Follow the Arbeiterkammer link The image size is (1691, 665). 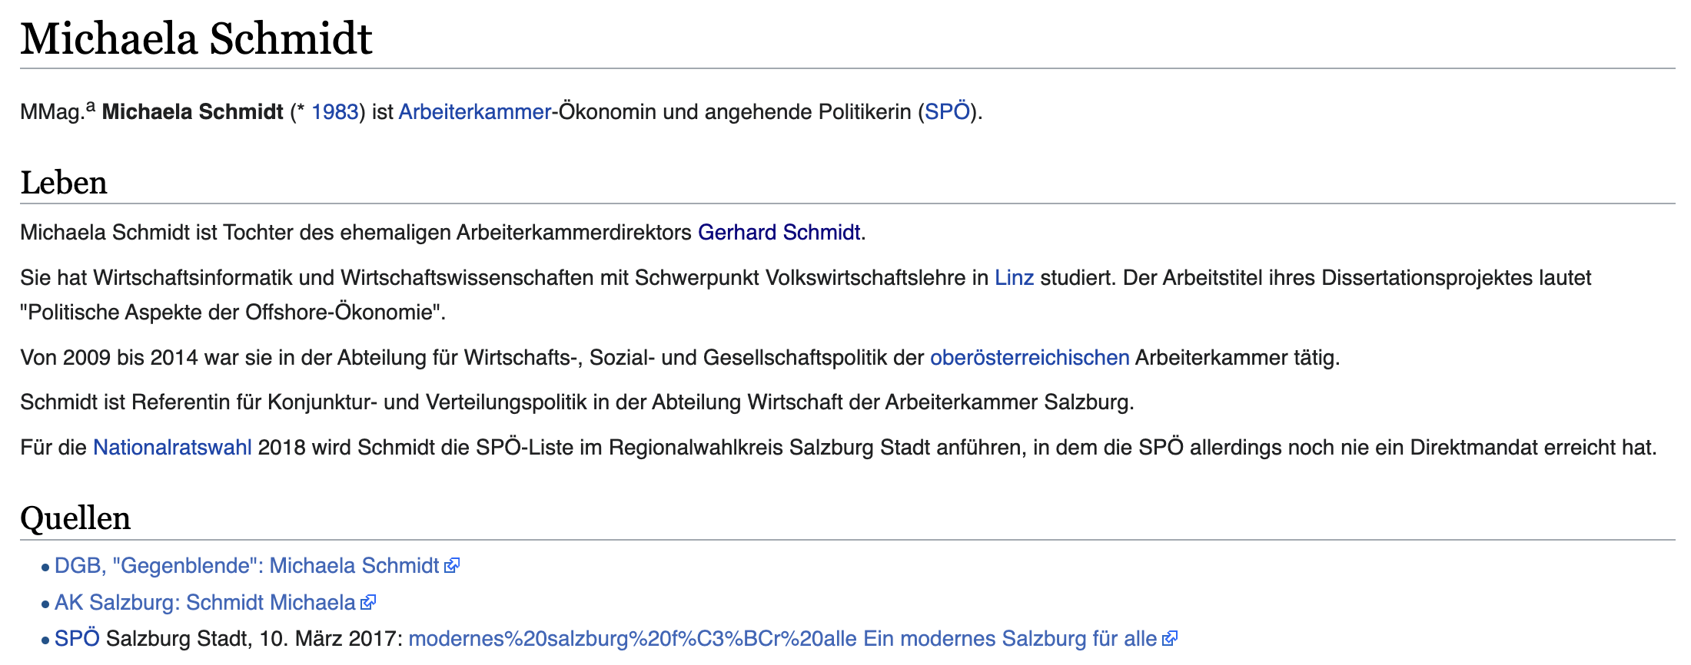pos(475,112)
